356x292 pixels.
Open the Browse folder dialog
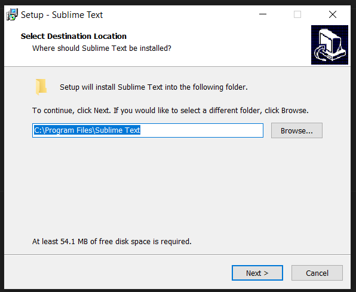click(297, 130)
